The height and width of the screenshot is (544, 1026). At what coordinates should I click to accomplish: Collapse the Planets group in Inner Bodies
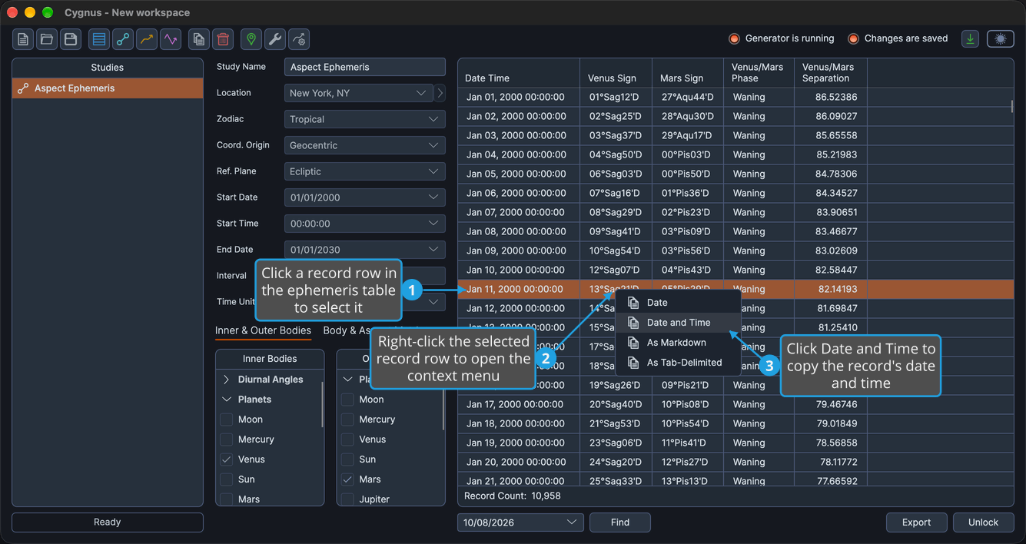(227, 400)
